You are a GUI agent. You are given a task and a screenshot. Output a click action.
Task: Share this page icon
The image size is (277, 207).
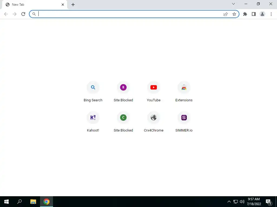point(226,14)
